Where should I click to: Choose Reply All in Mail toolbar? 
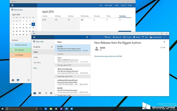[117, 37]
